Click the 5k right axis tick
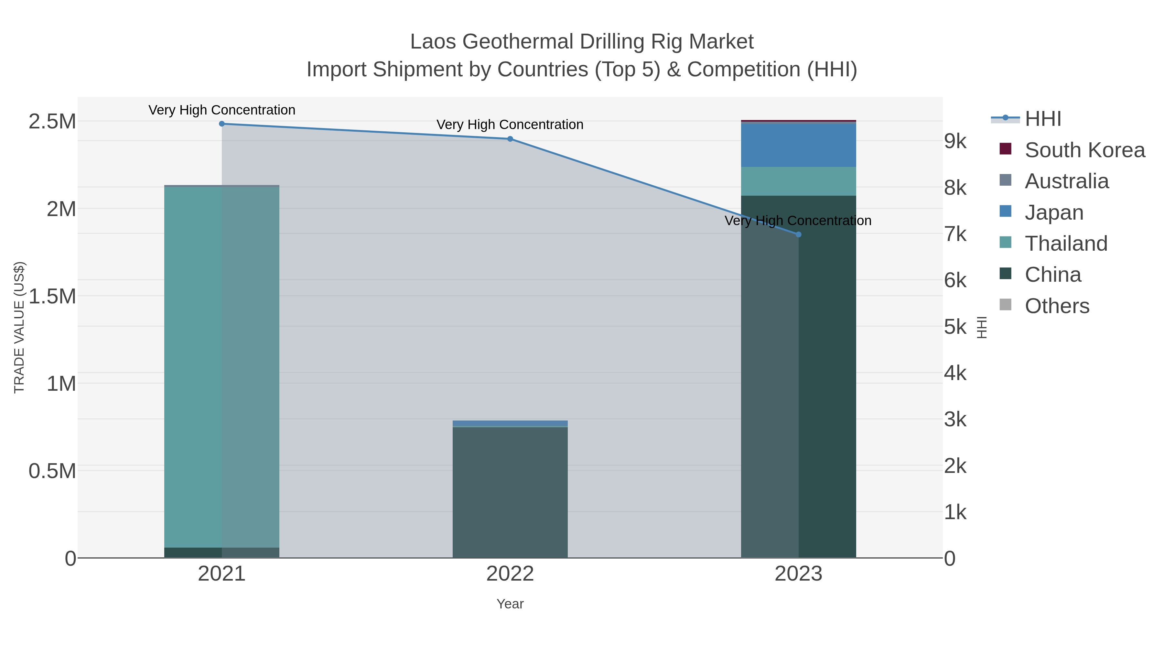1164x655 pixels. tap(955, 327)
